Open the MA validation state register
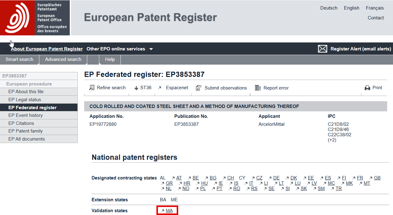 coord(169,210)
